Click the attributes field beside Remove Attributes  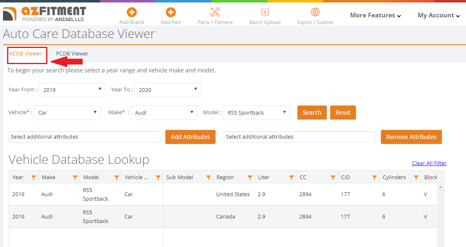(x=299, y=137)
